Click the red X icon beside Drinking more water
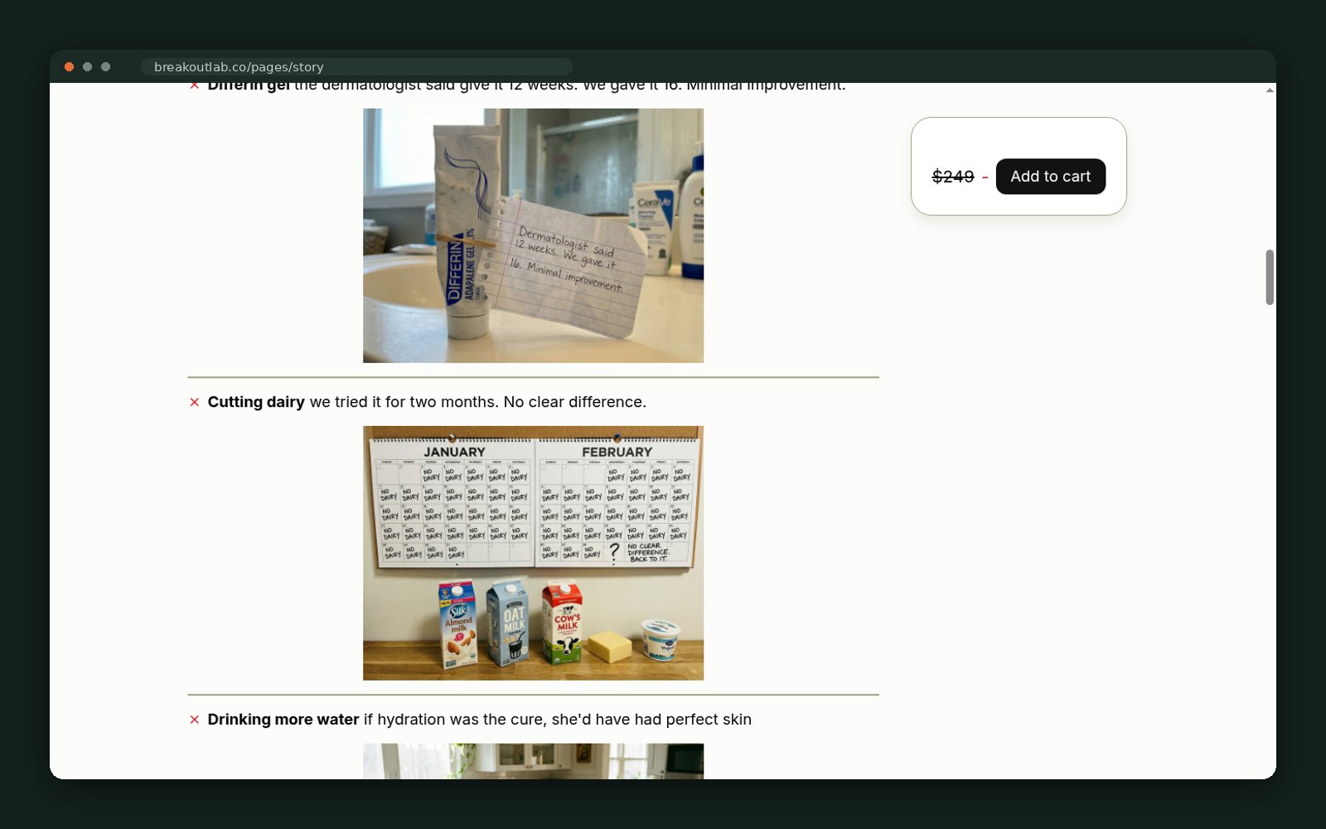This screenshot has width=1326, height=829. pos(195,720)
